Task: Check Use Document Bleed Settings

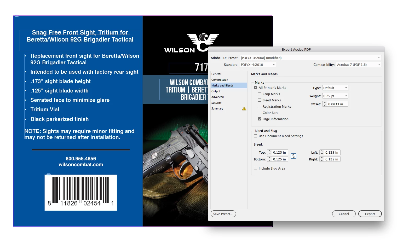Action: 256,136
